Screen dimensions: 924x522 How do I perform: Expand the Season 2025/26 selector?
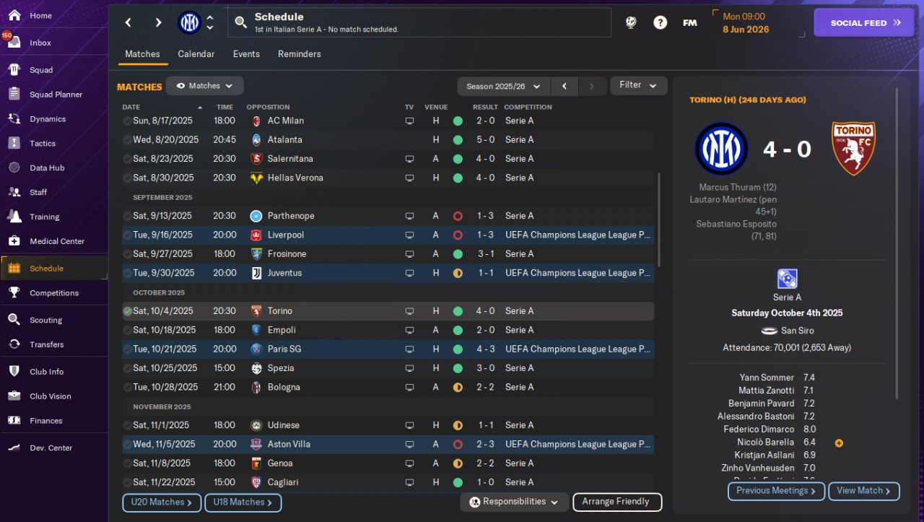click(x=503, y=86)
